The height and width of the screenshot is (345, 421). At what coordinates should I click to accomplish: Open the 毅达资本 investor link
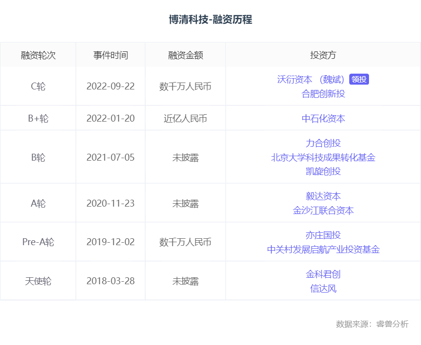point(323,196)
